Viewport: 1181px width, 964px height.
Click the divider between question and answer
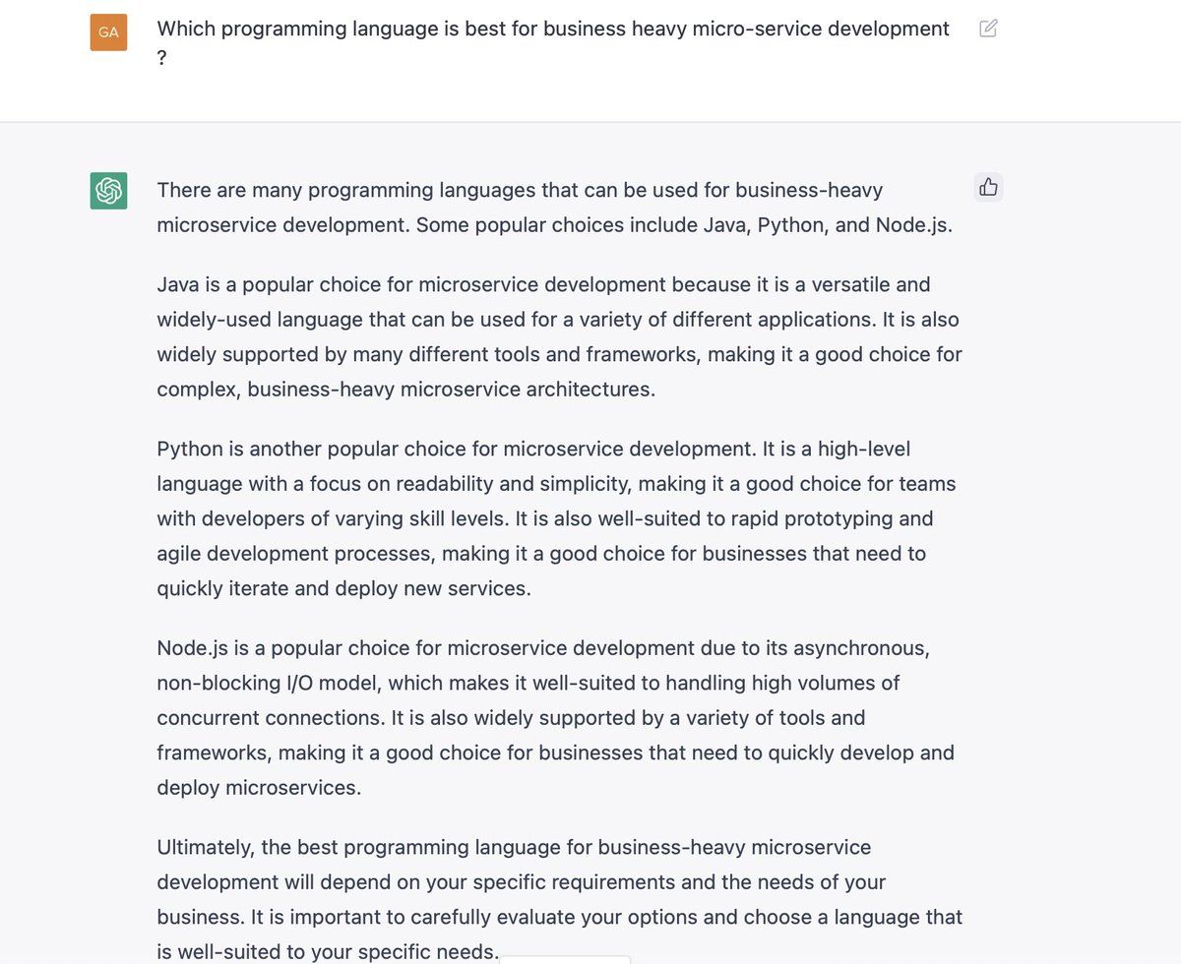pyautogui.click(x=590, y=122)
